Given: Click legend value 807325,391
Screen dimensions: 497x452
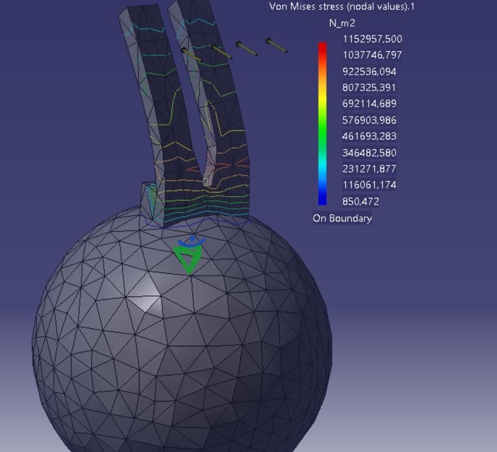Looking at the screenshot, I should point(369,88).
